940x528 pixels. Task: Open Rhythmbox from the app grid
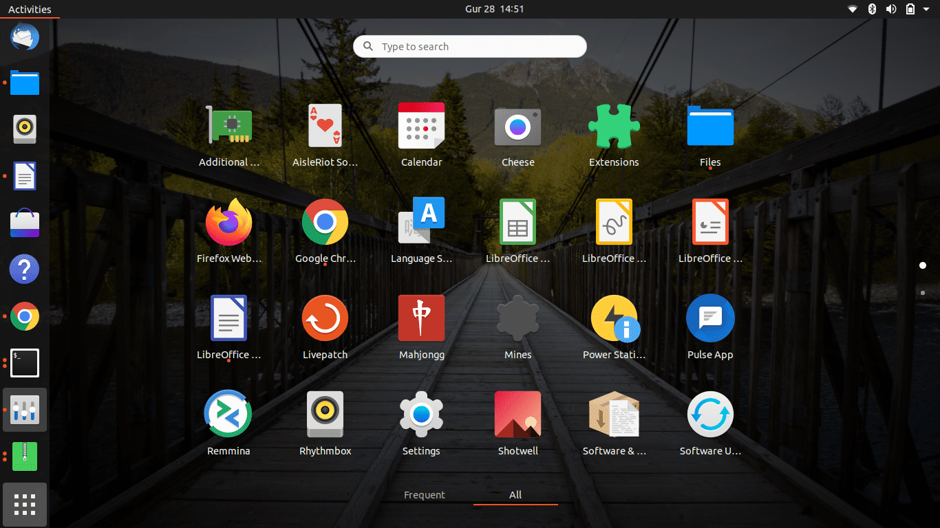pos(325,415)
